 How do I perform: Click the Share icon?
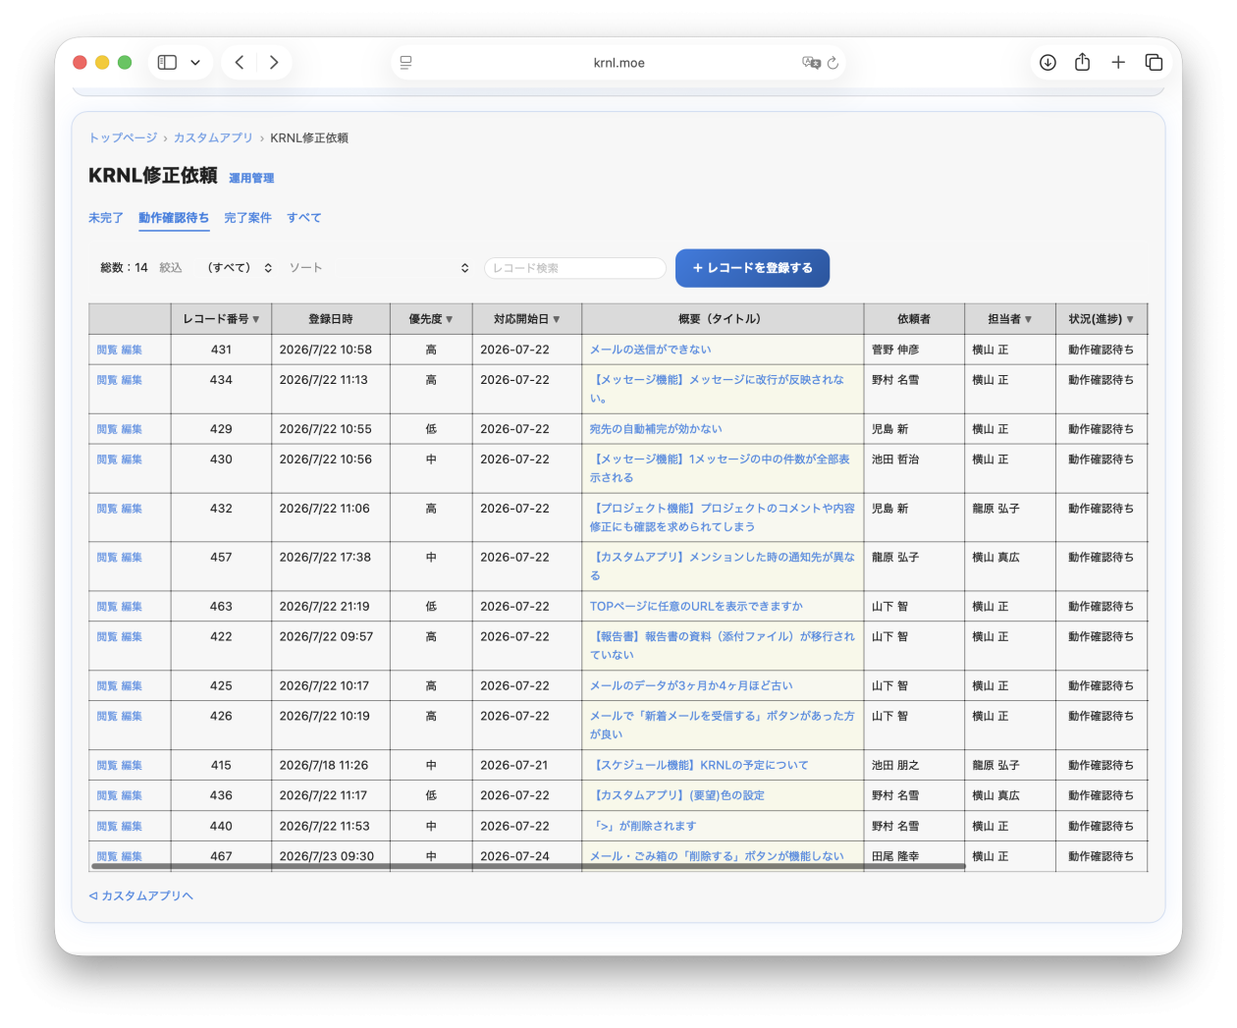(x=1082, y=63)
